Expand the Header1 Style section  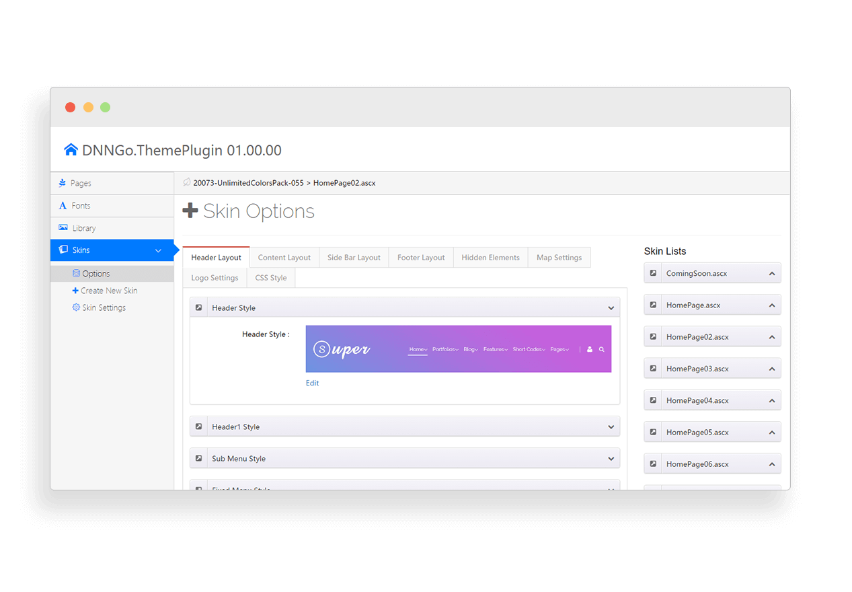pos(611,427)
